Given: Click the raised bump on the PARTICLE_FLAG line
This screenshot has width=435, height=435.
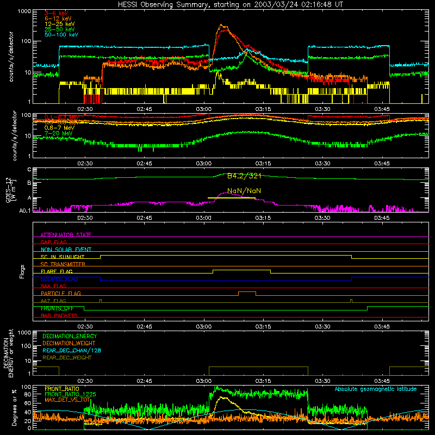Looking at the screenshot, I should click(x=247, y=292).
